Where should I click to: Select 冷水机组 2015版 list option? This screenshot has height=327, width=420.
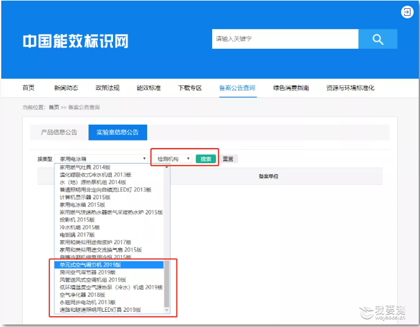pyautogui.click(x=109, y=228)
